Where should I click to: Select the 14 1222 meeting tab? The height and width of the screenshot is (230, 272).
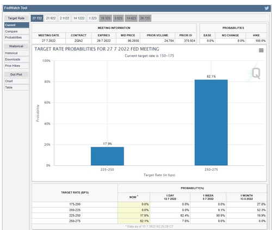point(79,18)
